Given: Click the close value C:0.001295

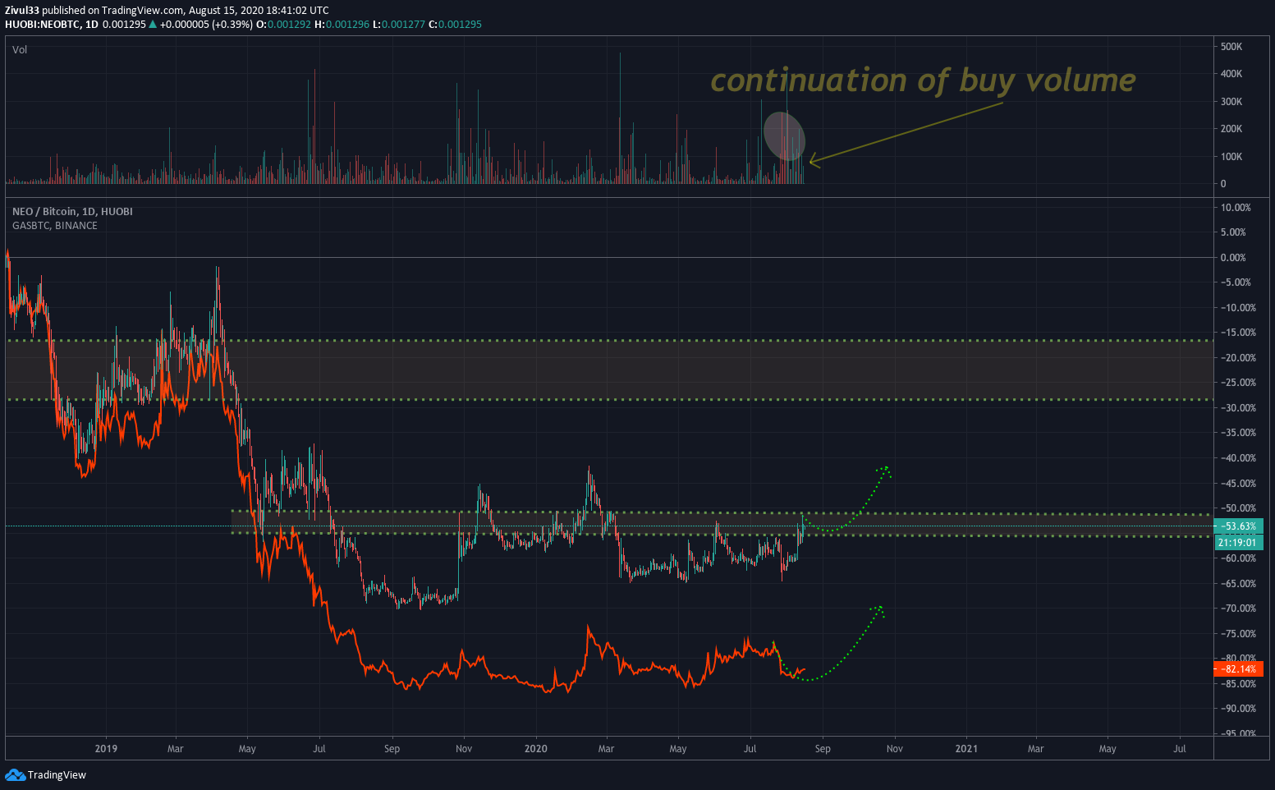Looking at the screenshot, I should coord(455,25).
